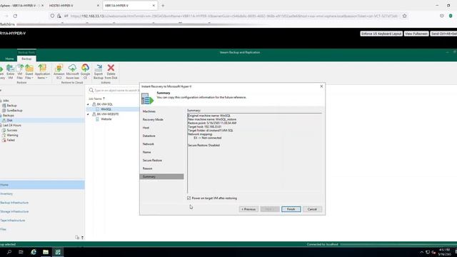Open a new browser tab
Screen dimensions: 457x257
coord(163,6)
